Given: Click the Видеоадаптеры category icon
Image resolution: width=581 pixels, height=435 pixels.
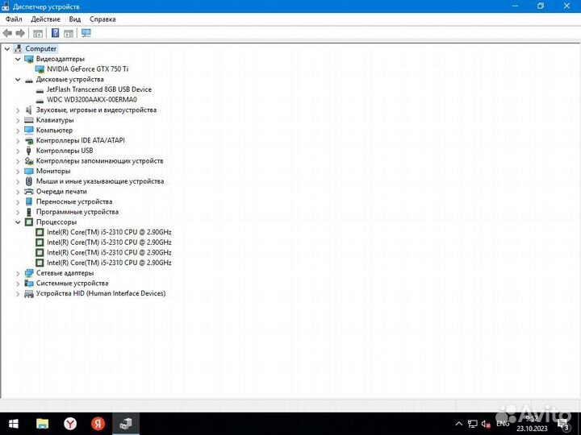Looking at the screenshot, I should (x=28, y=59).
